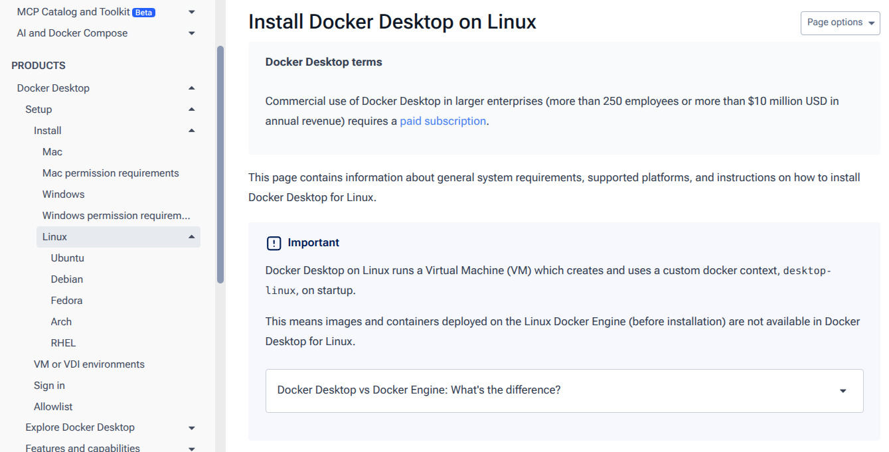Collapse the Install section arrow
This screenshot has height=452, width=889.
(x=192, y=131)
